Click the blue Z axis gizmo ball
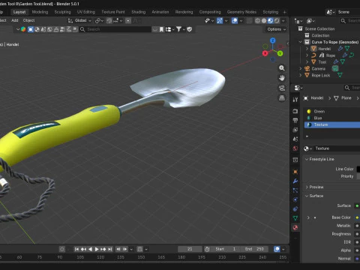Image resolution: width=360 pixels, height=270 pixels. (273, 40)
